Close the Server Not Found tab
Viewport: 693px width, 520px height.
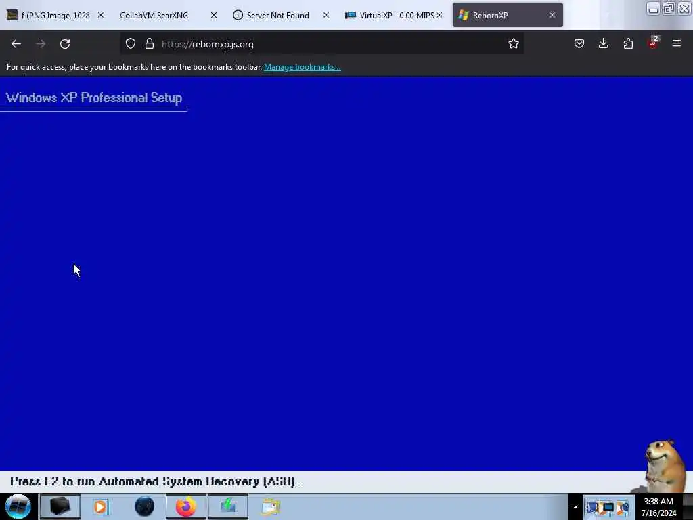tap(326, 15)
